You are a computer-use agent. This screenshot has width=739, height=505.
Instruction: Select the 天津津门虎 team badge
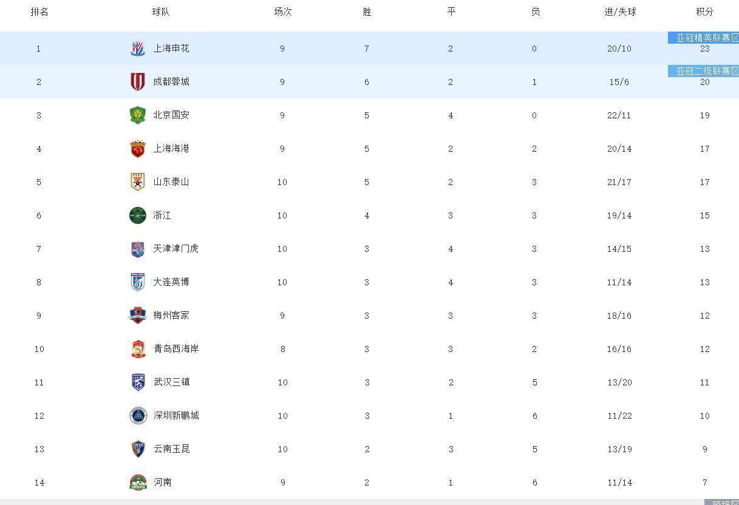click(x=138, y=249)
